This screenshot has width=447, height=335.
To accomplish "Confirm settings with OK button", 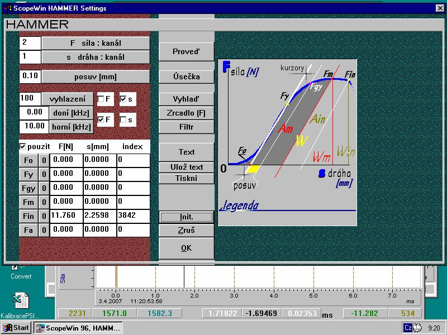I will pyautogui.click(x=187, y=248).
